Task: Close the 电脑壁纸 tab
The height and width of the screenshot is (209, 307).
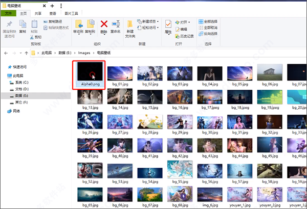Action: pos(44,6)
